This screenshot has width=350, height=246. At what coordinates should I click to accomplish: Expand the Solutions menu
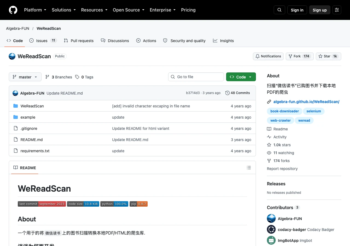[x=64, y=10]
